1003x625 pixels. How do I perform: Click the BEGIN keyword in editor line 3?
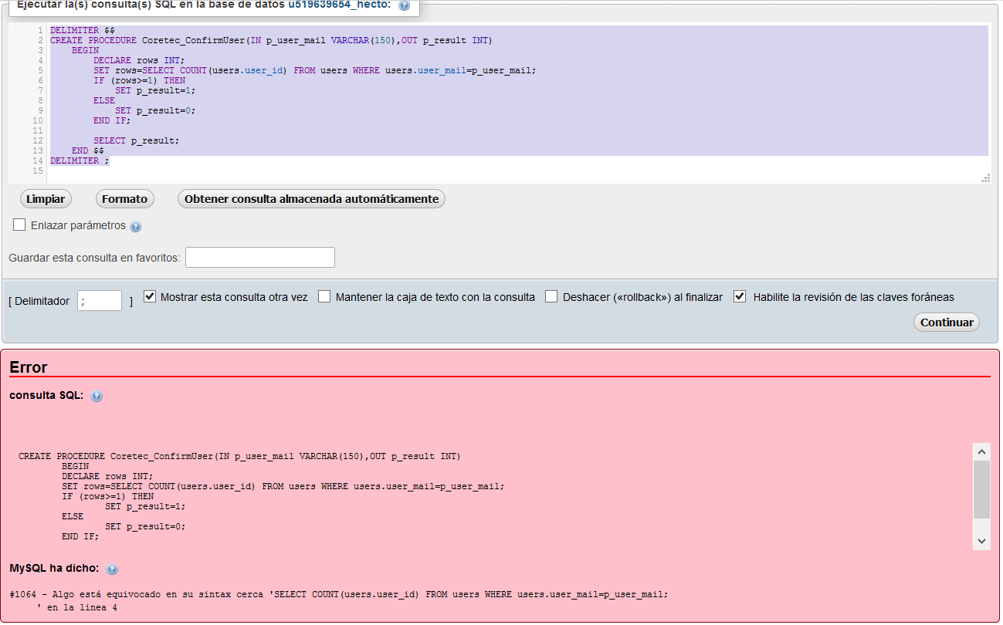click(85, 50)
